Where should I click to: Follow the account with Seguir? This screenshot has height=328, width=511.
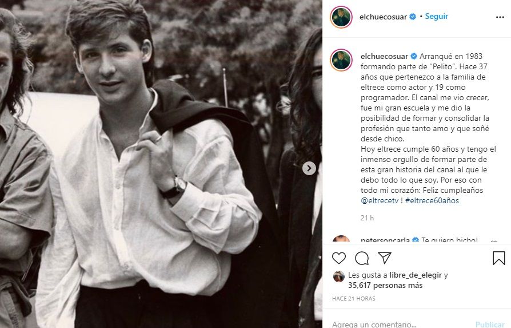(x=437, y=17)
